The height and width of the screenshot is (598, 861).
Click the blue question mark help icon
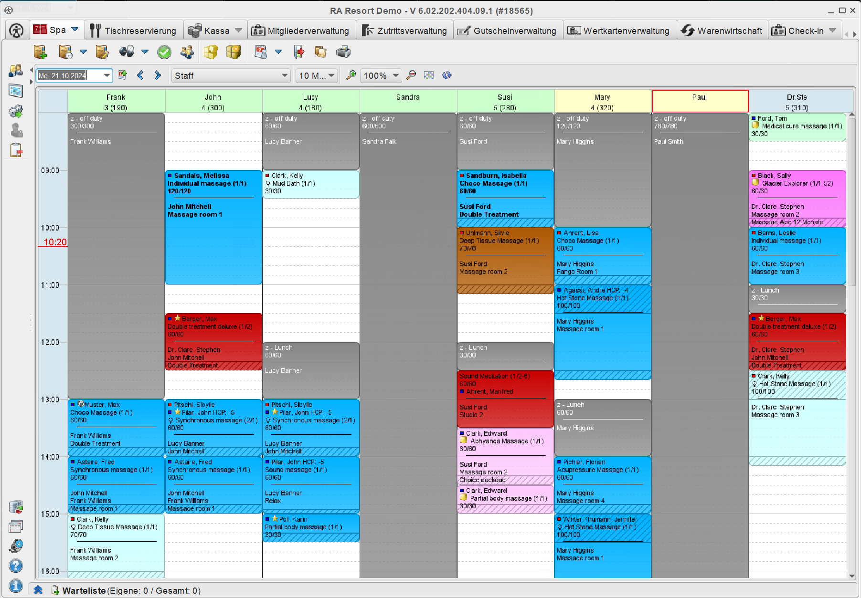point(16,566)
